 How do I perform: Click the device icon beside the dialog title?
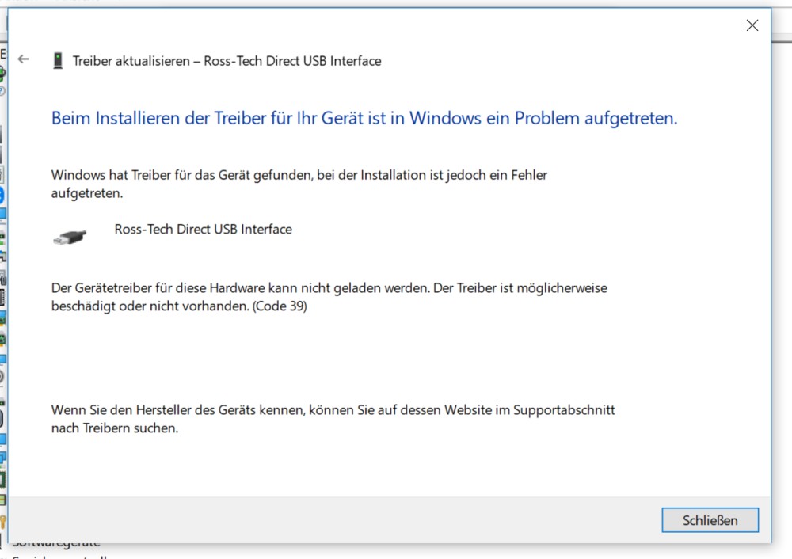(58, 61)
